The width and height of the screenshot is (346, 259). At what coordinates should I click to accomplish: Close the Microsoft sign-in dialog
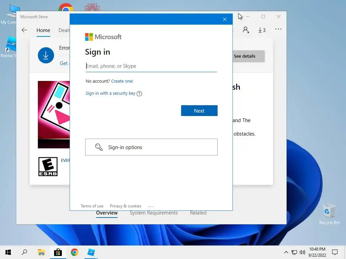pos(225,19)
